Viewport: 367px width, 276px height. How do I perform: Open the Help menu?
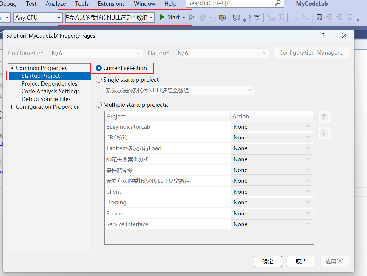(170, 4)
